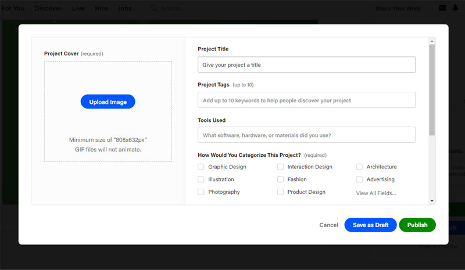Click the scrollbar down arrow
Viewport: 465px width, 270px height.
pos(432,201)
